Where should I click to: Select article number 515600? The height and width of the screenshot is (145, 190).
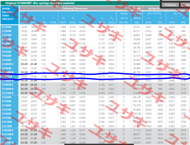(7, 113)
